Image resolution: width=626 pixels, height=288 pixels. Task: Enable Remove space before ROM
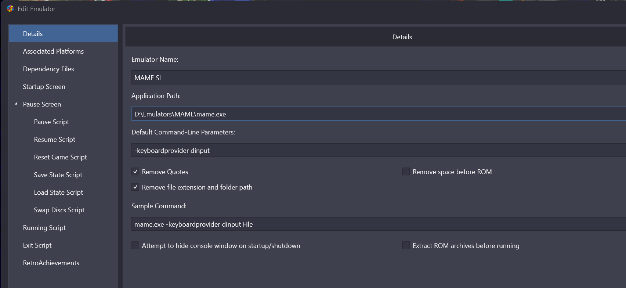tap(406, 172)
